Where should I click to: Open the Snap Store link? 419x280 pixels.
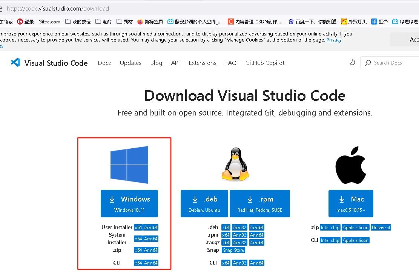(233, 250)
